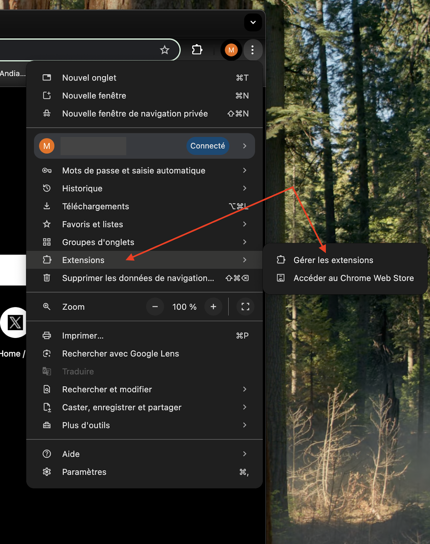Select Gérer les extensions
430x544 pixels.
pos(345,260)
